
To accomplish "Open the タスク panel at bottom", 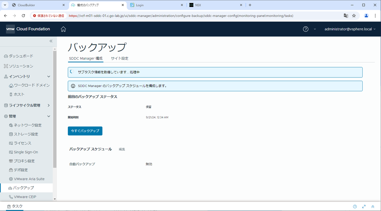I will 15,206.
